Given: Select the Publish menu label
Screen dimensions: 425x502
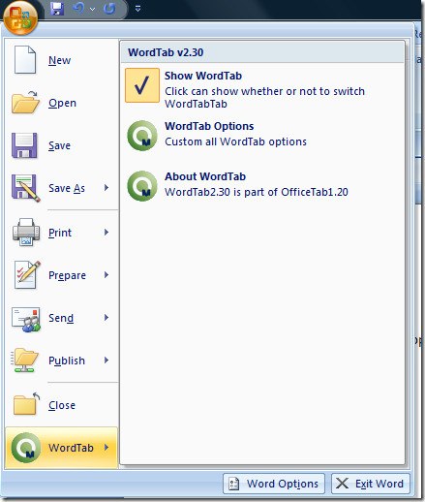Looking at the screenshot, I should tap(67, 361).
